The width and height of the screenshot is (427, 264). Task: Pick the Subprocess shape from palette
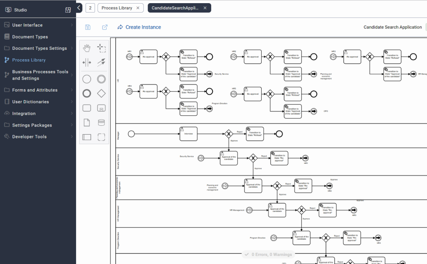[101, 108]
